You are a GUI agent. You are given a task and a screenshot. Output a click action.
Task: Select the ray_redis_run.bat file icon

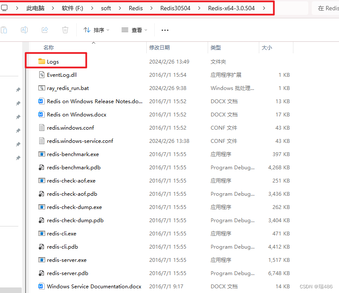point(42,88)
